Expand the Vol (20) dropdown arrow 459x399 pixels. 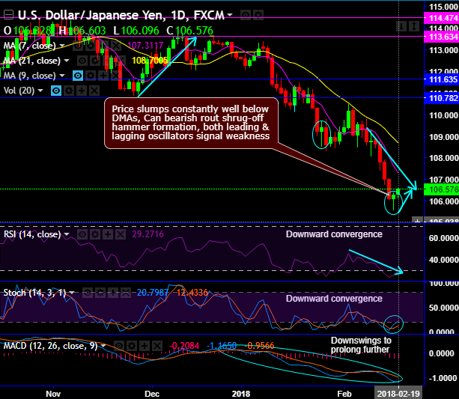click(x=40, y=91)
